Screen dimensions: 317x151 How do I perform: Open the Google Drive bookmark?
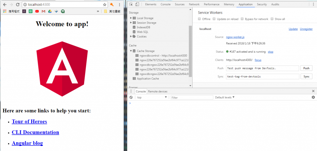(50, 11)
